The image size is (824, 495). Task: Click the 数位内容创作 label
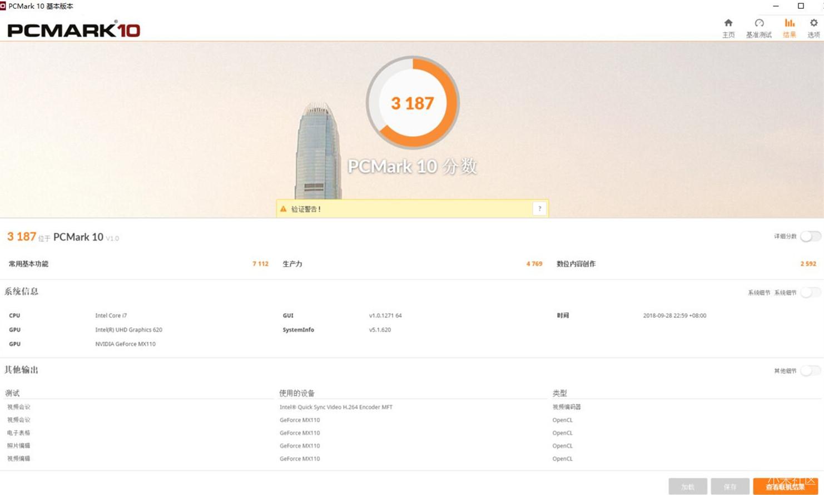point(576,264)
